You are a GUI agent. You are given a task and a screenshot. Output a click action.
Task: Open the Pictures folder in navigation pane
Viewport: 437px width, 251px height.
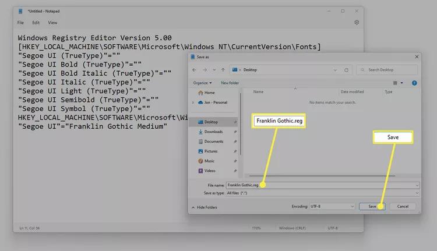point(207,151)
